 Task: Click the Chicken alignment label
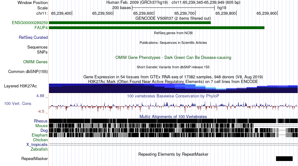(40, 140)
